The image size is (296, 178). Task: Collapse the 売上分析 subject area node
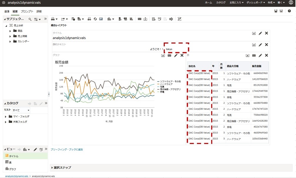[6, 26]
